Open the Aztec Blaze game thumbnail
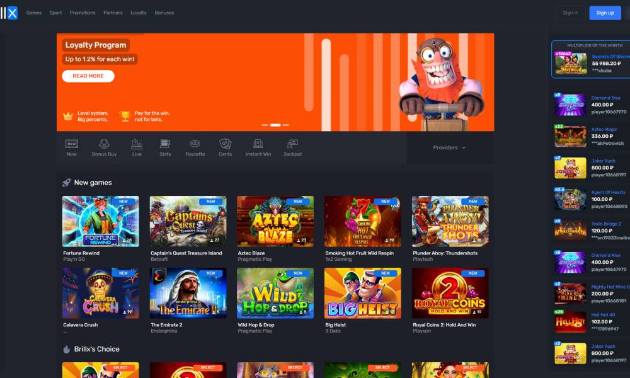The image size is (630, 378). pos(275,221)
